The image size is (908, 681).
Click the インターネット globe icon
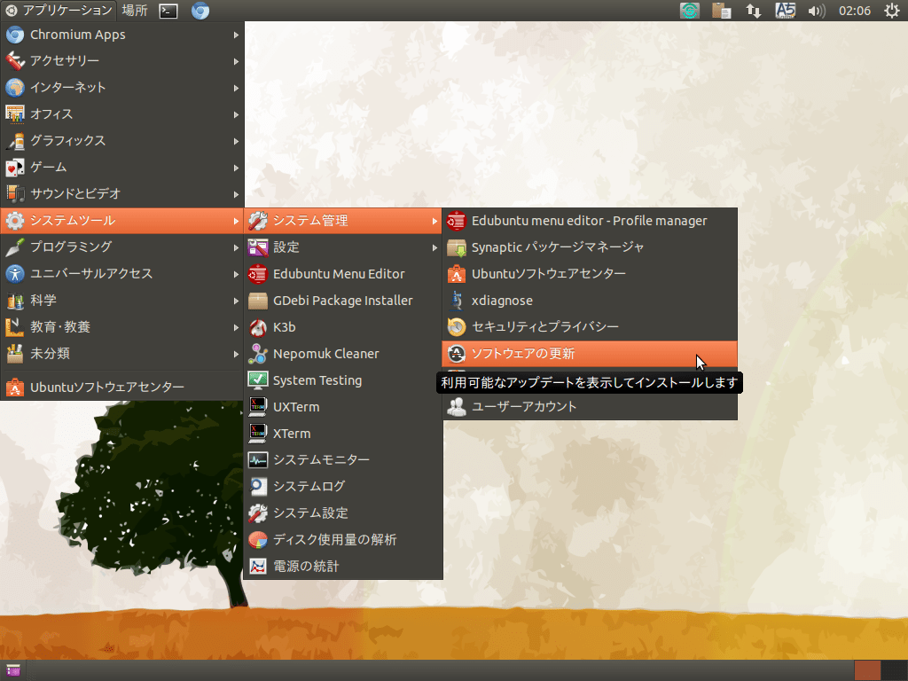coord(14,88)
